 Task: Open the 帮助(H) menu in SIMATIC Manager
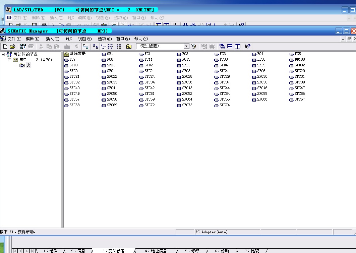tap(141, 39)
